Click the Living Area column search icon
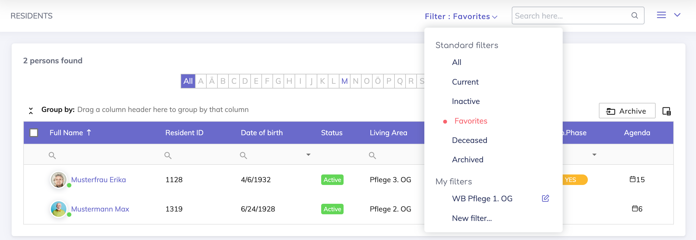The height and width of the screenshot is (240, 696). coord(372,155)
